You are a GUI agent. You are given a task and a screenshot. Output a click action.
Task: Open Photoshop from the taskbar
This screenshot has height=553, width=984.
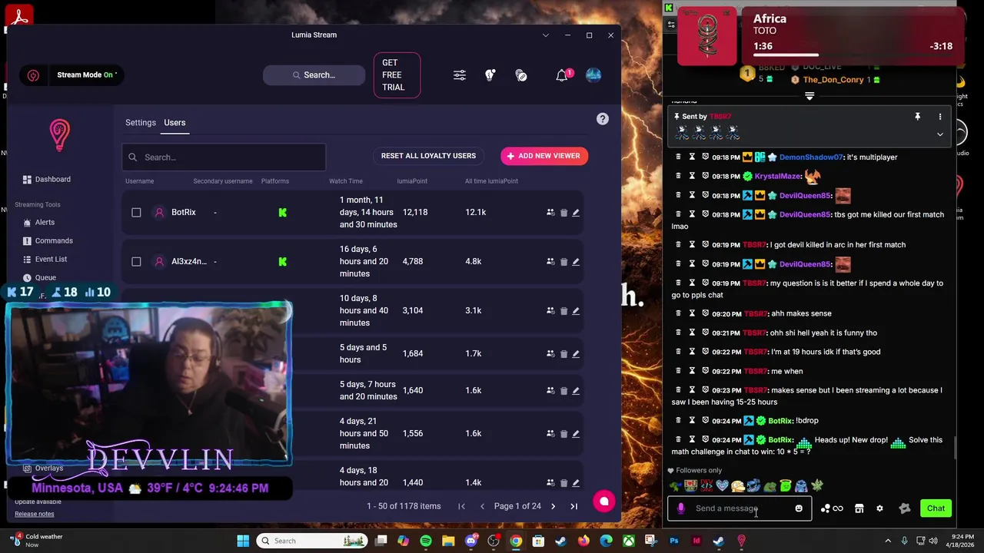pyautogui.click(x=674, y=541)
